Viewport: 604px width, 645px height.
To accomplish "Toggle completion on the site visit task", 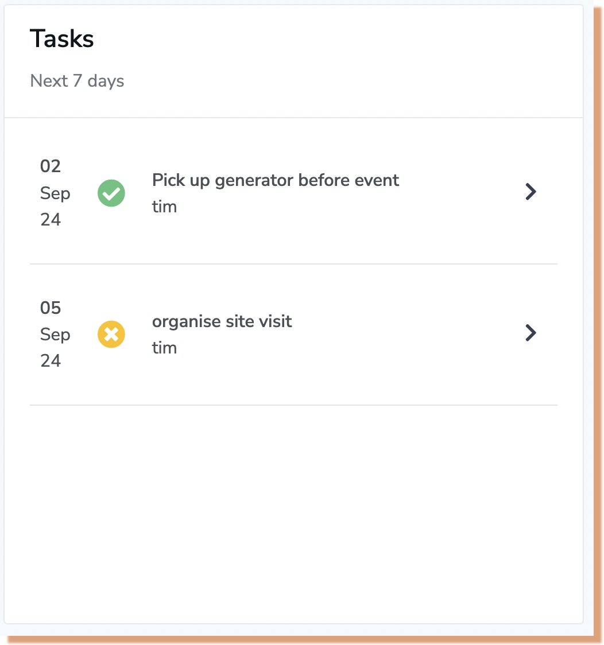I will pos(111,334).
